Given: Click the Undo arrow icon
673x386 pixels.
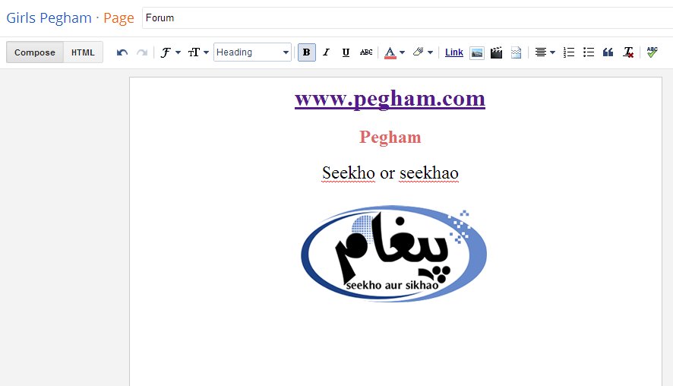Looking at the screenshot, I should pos(122,52).
